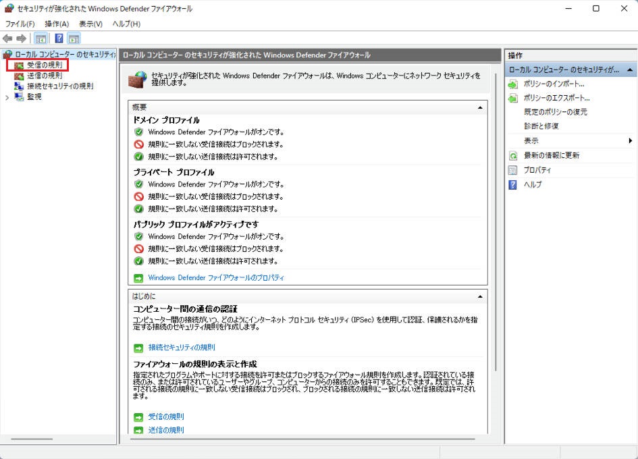Screen dimensions: 638x459
Task: Collapse the ローカル コンピューター actions header arrow
Action: point(630,70)
